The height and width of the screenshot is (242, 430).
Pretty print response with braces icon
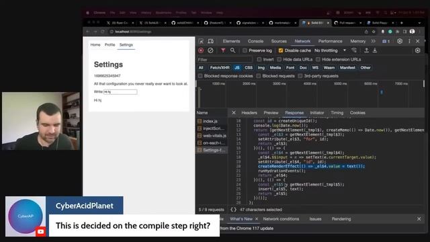pos(233,210)
